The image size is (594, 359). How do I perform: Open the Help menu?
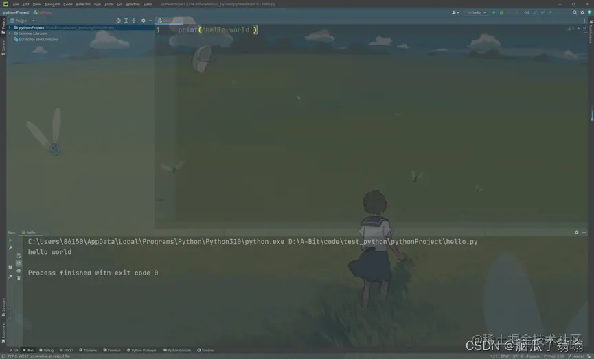click(148, 4)
